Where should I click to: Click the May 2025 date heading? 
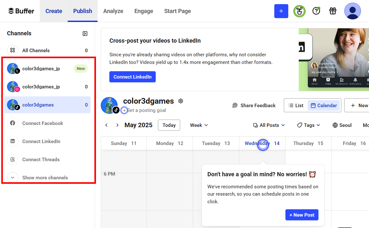click(x=138, y=125)
